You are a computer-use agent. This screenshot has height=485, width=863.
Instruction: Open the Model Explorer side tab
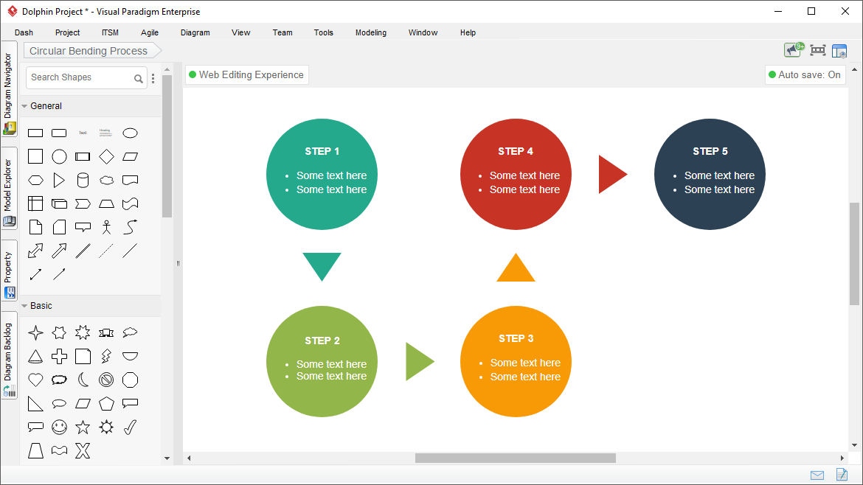click(8, 189)
